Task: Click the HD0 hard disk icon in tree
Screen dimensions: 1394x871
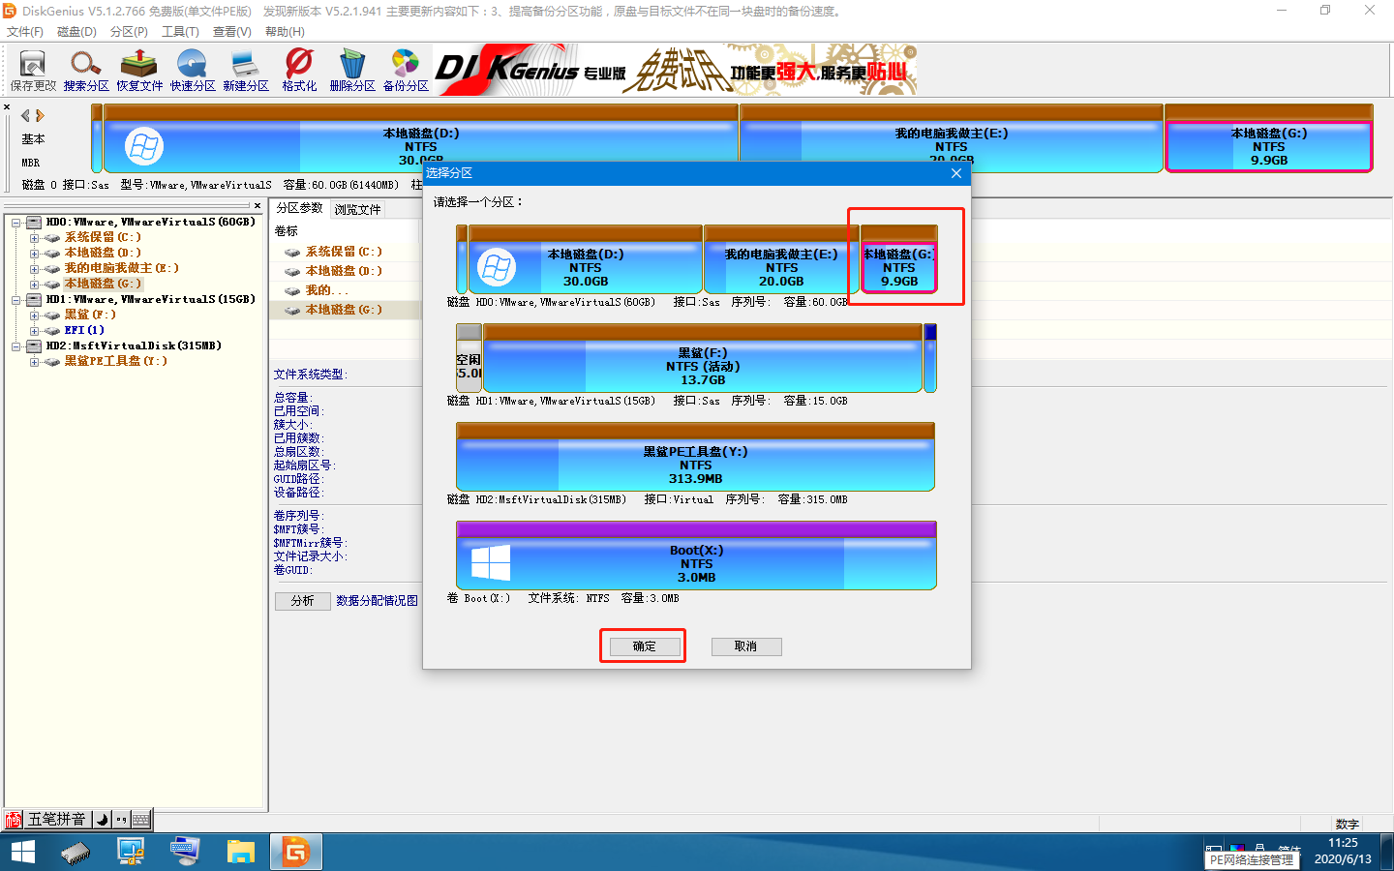Action: tap(34, 223)
